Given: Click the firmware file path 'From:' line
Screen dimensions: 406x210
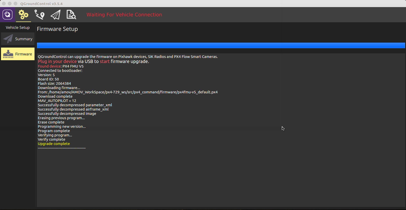Looking at the screenshot, I should (x=128, y=92).
